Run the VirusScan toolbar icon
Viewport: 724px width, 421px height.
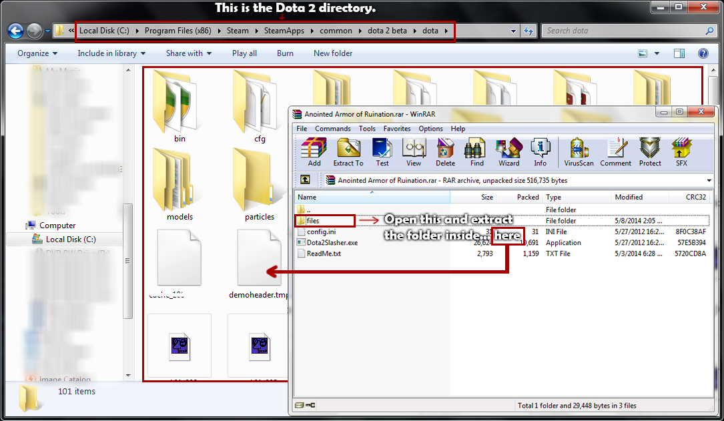pos(579,152)
